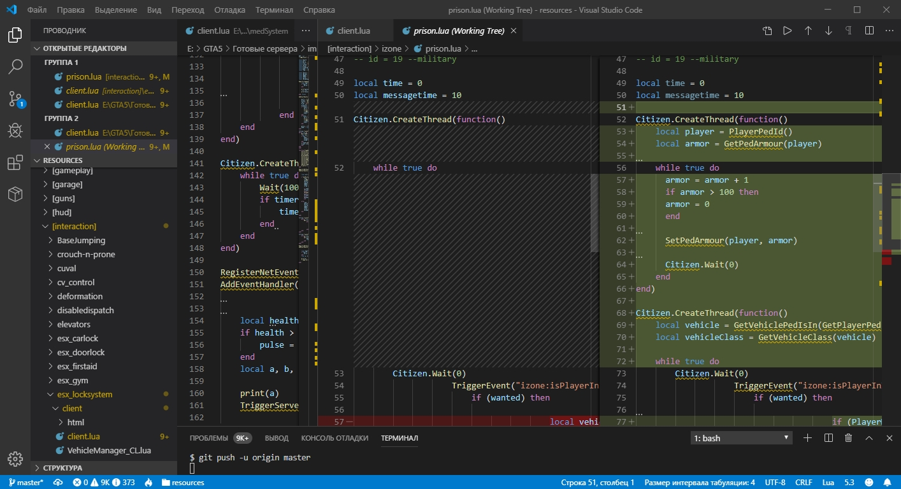The image size is (901, 489).
Task: Go to previous change with up arrow
Action: coord(808,31)
